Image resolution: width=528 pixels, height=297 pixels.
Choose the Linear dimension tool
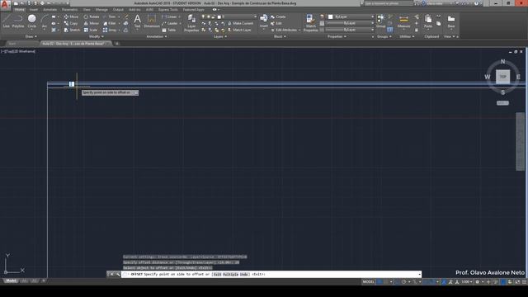click(x=169, y=16)
